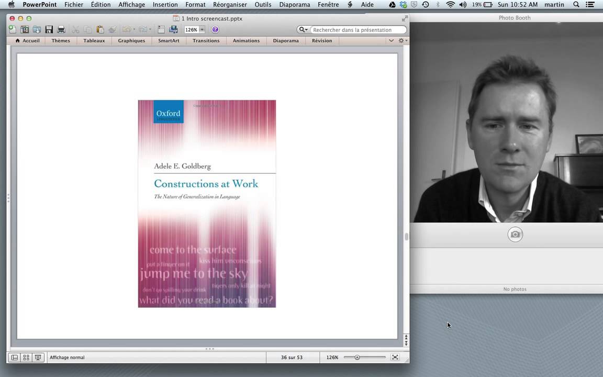Collapse the ribbon with chevron
This screenshot has height=377, width=603.
tap(391, 40)
